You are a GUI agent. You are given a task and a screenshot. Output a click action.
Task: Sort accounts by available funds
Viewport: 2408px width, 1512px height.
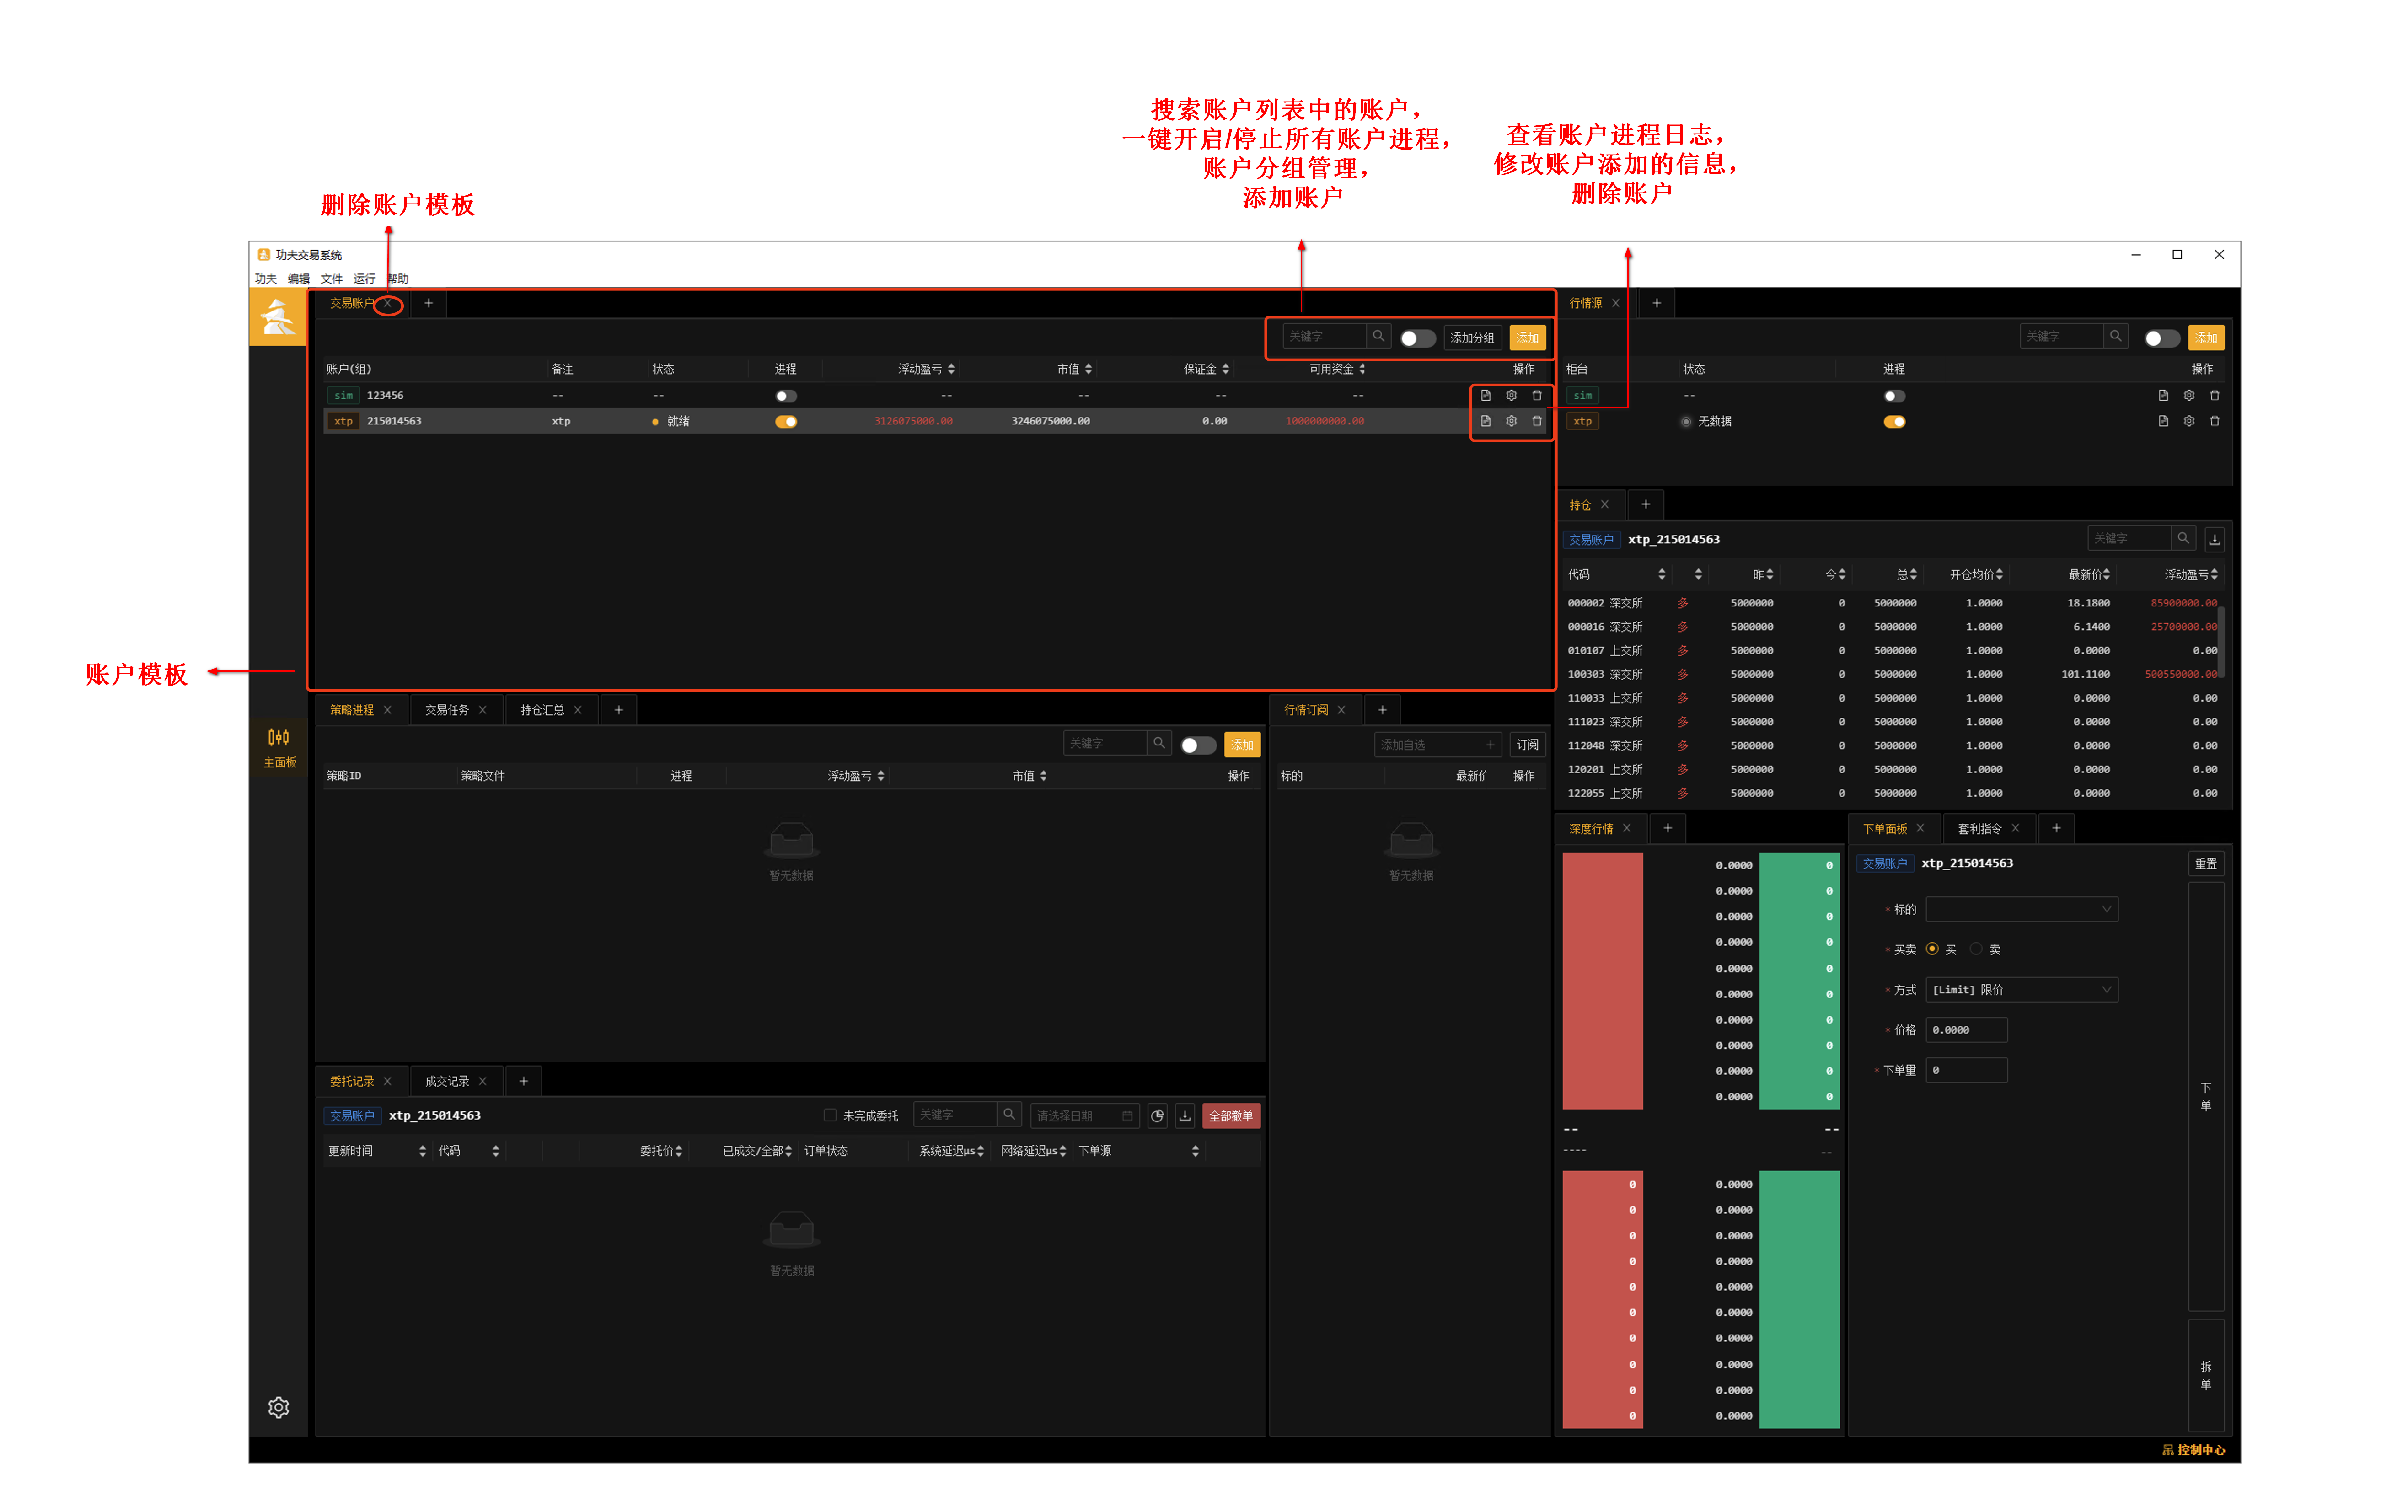click(x=1362, y=370)
